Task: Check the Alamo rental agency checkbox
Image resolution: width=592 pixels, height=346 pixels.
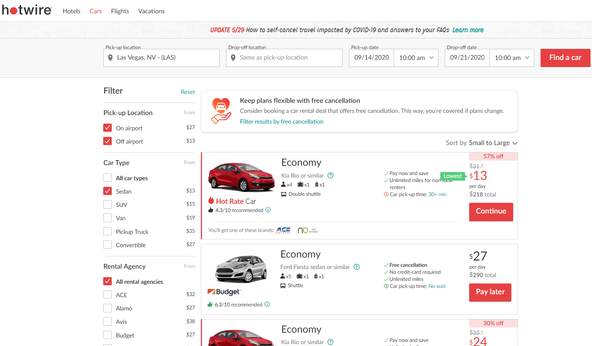Action: [108, 308]
